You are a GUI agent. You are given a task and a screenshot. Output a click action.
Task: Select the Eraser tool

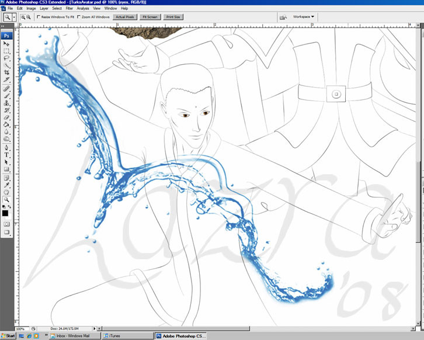tap(6, 117)
